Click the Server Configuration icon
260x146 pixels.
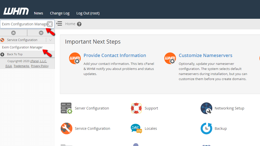[66, 108]
